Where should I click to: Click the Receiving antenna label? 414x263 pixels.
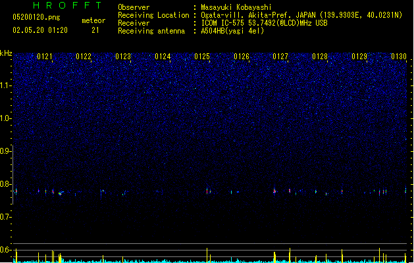pos(151,31)
